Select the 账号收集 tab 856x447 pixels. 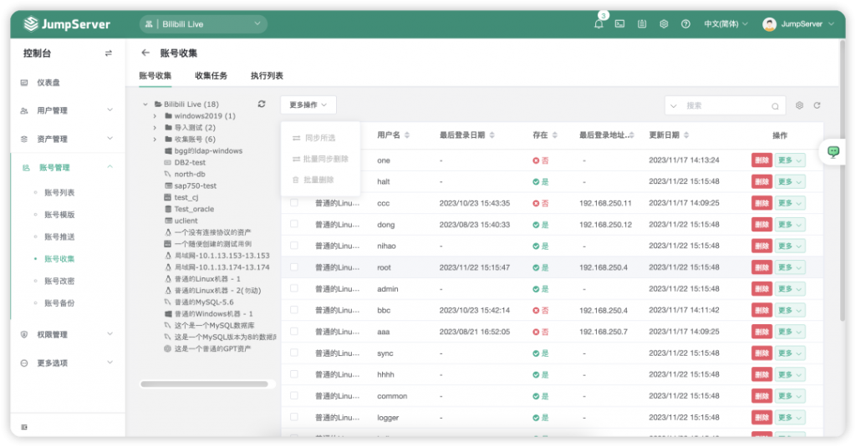(155, 76)
